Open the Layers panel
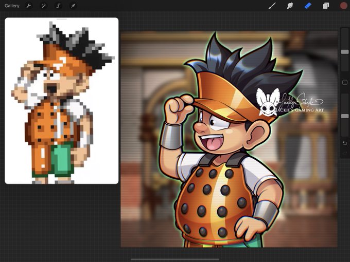The width and height of the screenshot is (350, 262). pyautogui.click(x=326, y=6)
